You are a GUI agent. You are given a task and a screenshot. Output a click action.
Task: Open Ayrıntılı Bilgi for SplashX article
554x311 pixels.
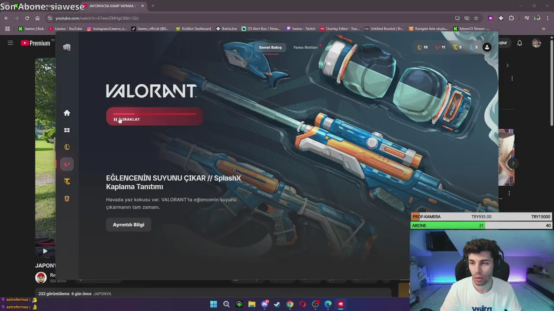(x=129, y=225)
